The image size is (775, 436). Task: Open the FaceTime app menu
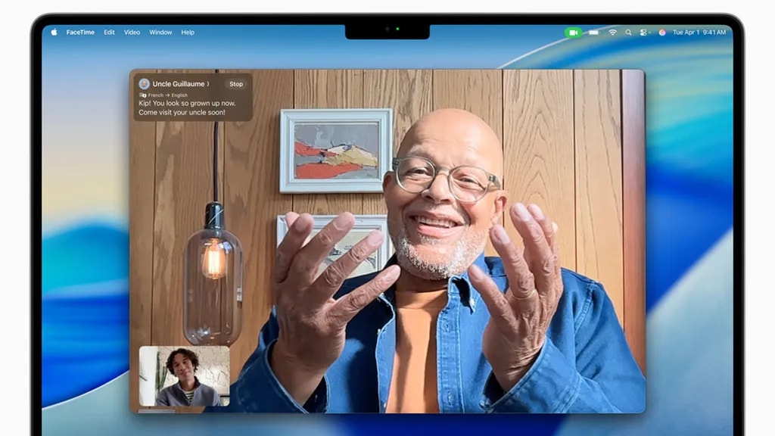point(80,33)
